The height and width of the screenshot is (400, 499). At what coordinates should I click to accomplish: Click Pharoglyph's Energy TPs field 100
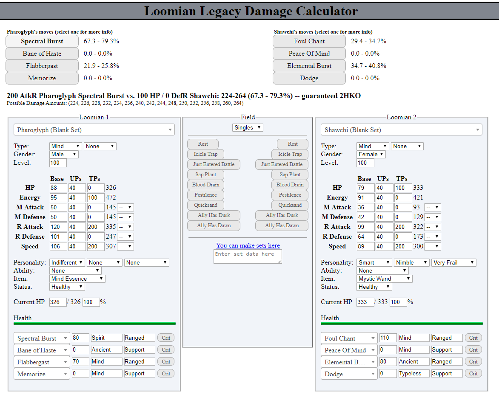pyautogui.click(x=96, y=197)
